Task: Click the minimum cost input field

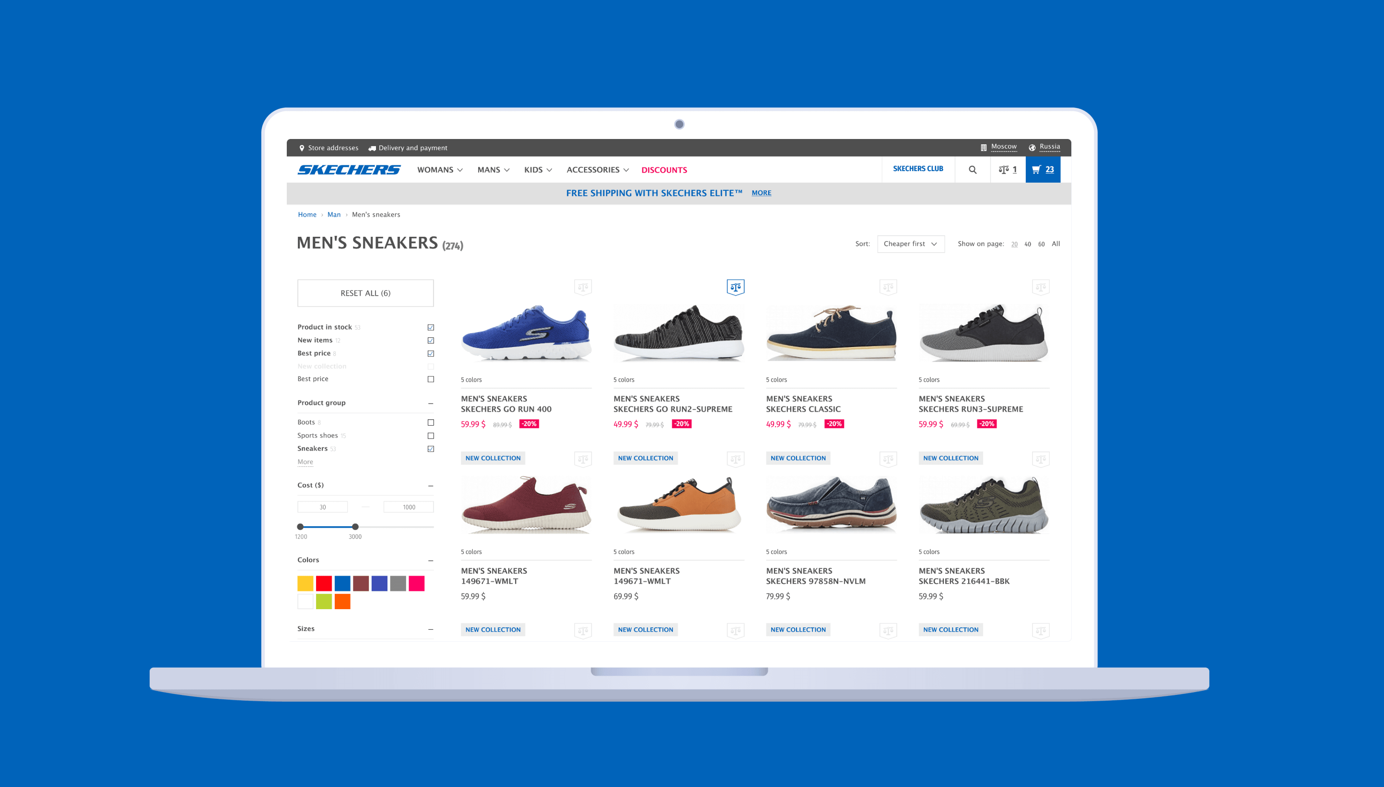Action: 322,507
